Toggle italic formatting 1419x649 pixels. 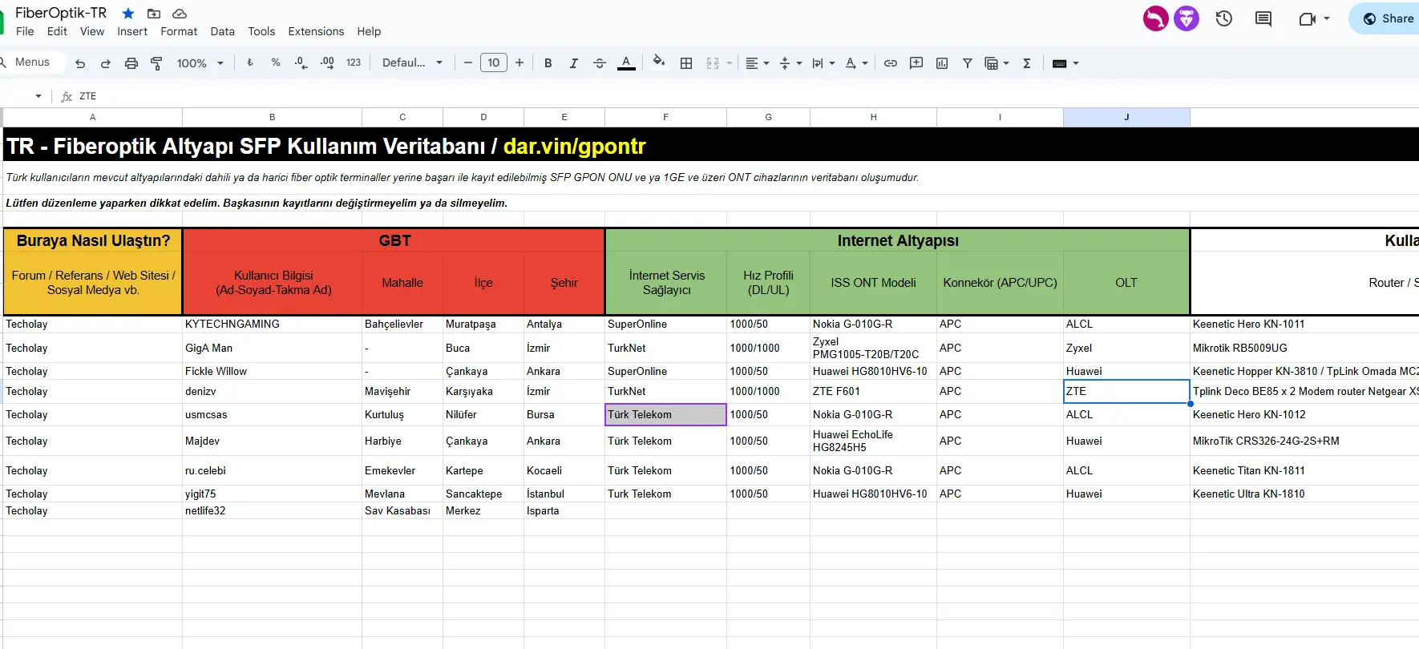tap(574, 63)
